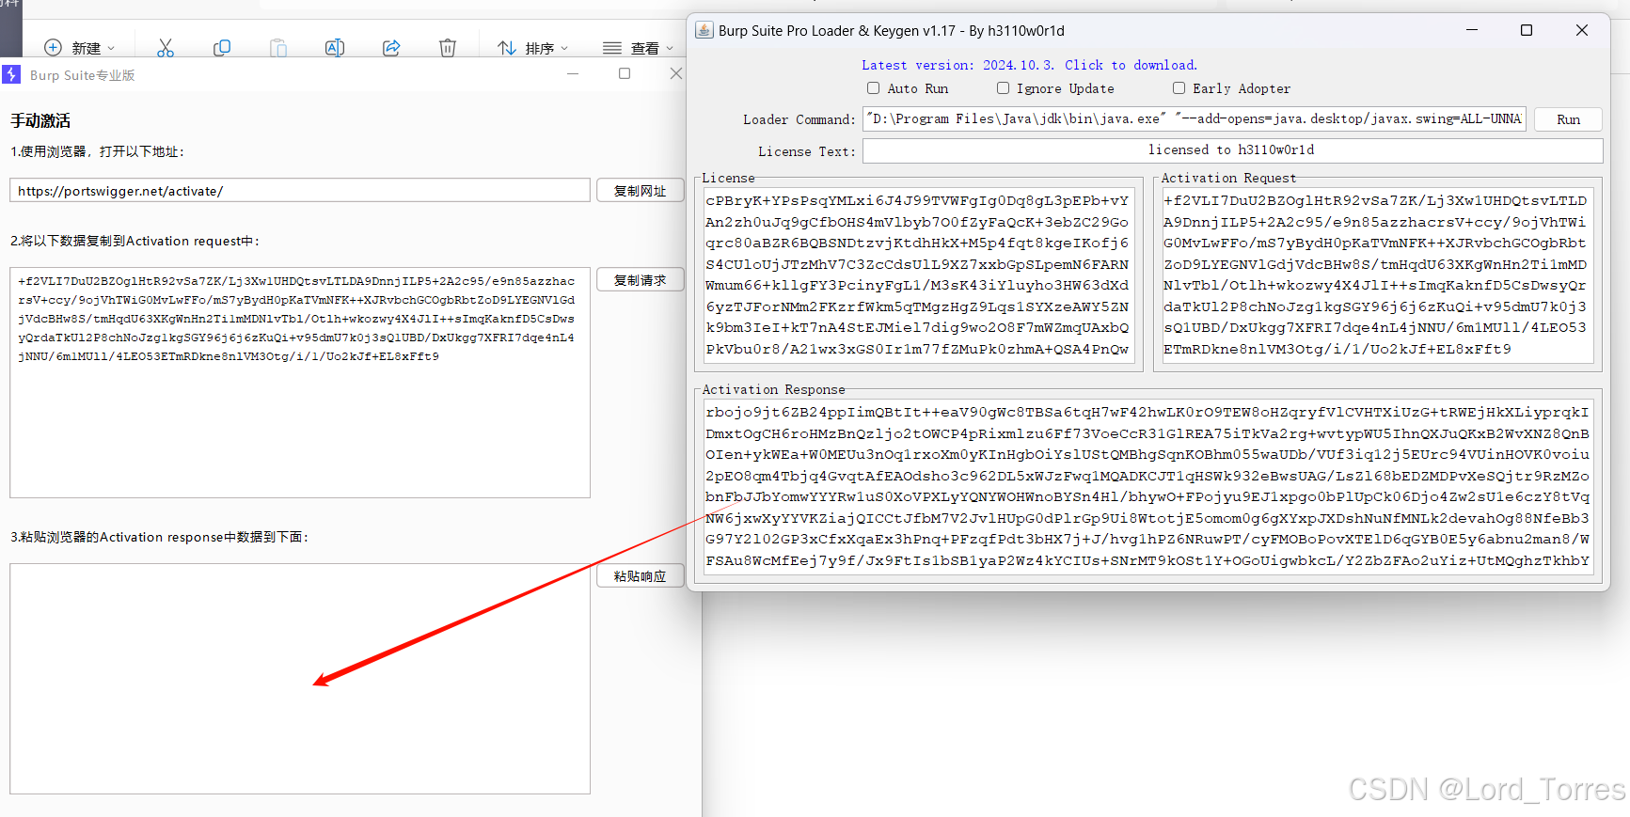The width and height of the screenshot is (1630, 817).
Task: Toggle the Ignore Update checkbox
Action: [1004, 88]
